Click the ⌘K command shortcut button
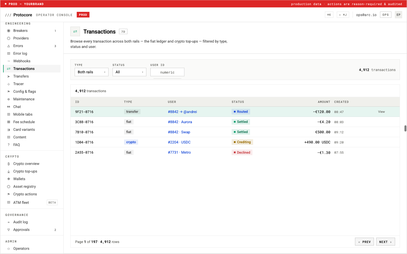 tap(329, 15)
